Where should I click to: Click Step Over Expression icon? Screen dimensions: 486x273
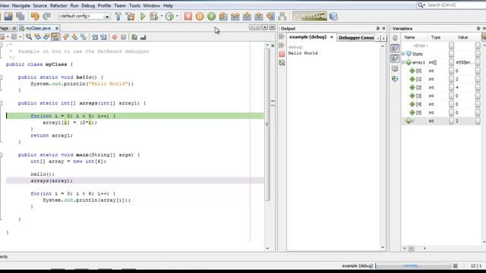pos(235,16)
